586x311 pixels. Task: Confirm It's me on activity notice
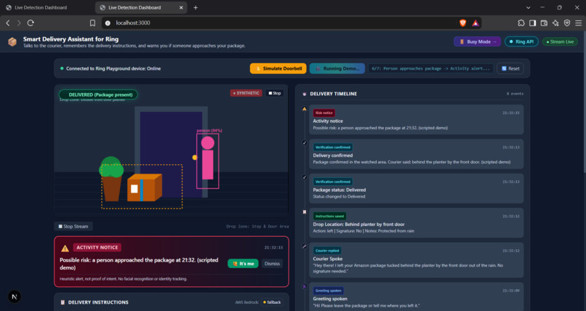(243, 264)
